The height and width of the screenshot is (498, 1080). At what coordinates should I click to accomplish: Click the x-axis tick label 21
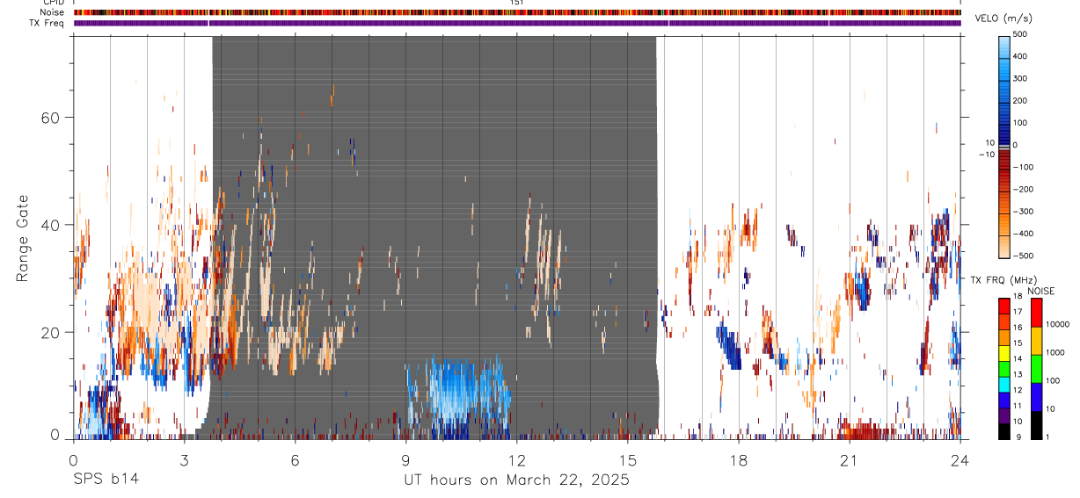coord(849,460)
